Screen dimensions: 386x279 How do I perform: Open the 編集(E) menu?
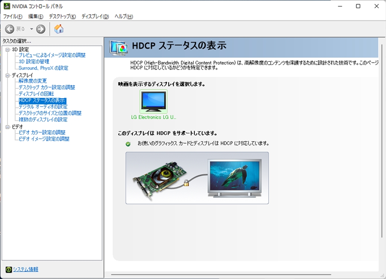point(36,17)
